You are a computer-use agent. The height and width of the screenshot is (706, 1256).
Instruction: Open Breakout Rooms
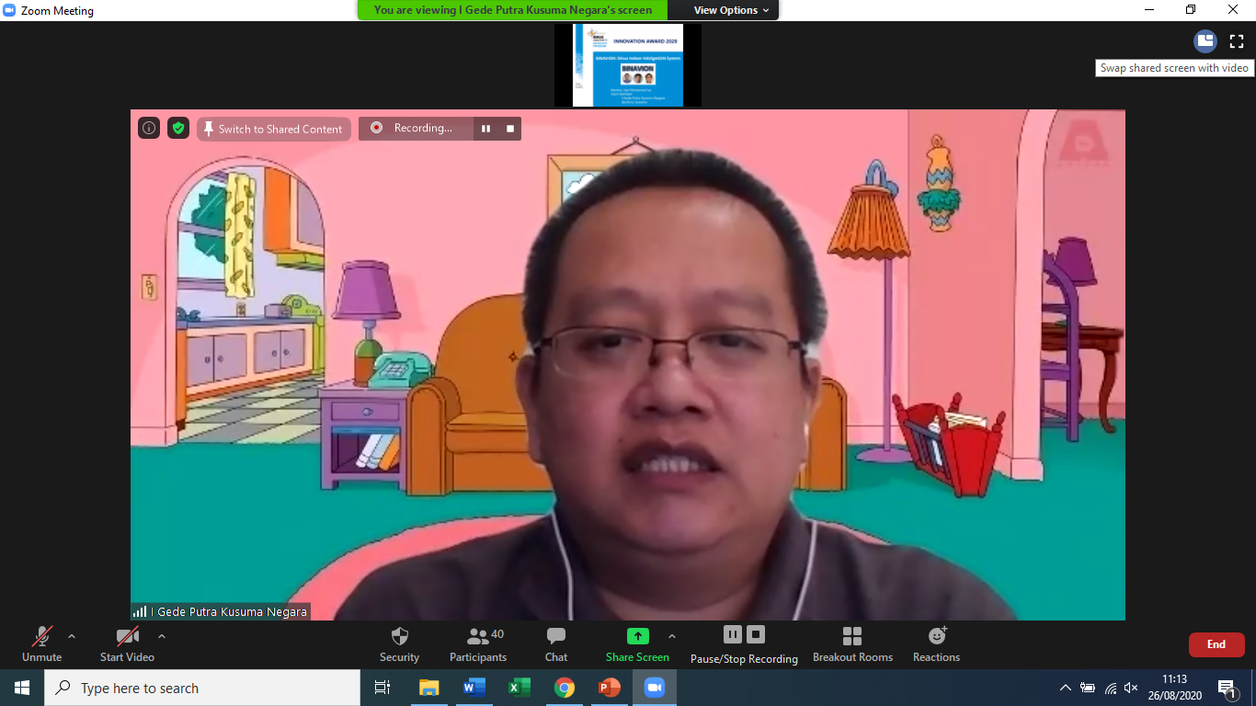[x=852, y=644]
